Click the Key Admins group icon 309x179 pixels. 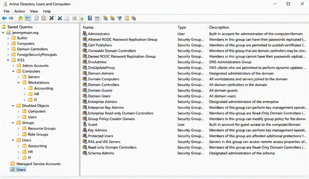tap(85, 130)
